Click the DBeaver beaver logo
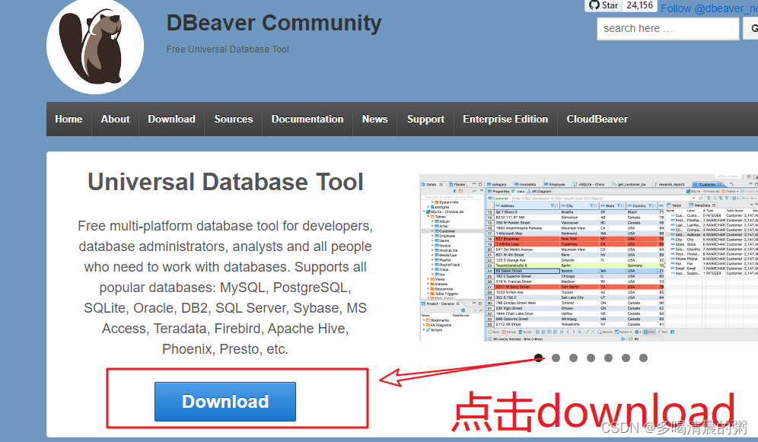This screenshot has height=442, width=758. [x=95, y=46]
